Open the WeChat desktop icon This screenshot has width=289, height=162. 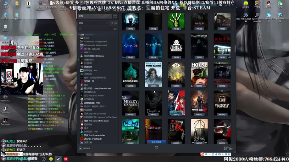[280, 5]
